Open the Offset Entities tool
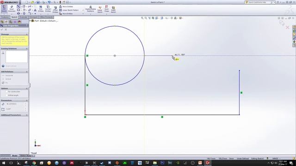Image resolution: width=296 pixels, height=166 pixels. 55,10
